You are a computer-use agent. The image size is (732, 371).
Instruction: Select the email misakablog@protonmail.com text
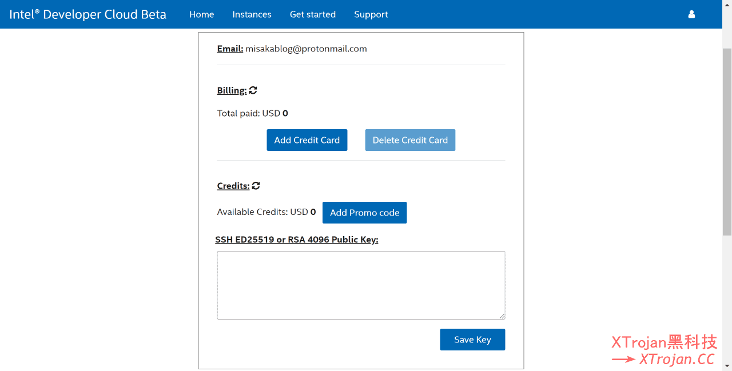coord(307,49)
